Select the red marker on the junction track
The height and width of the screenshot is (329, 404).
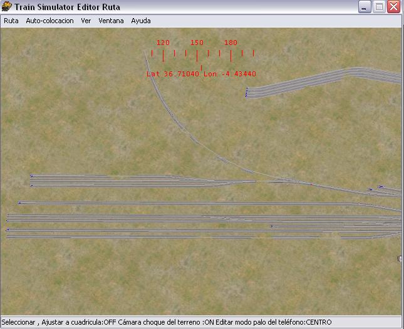[311, 184]
